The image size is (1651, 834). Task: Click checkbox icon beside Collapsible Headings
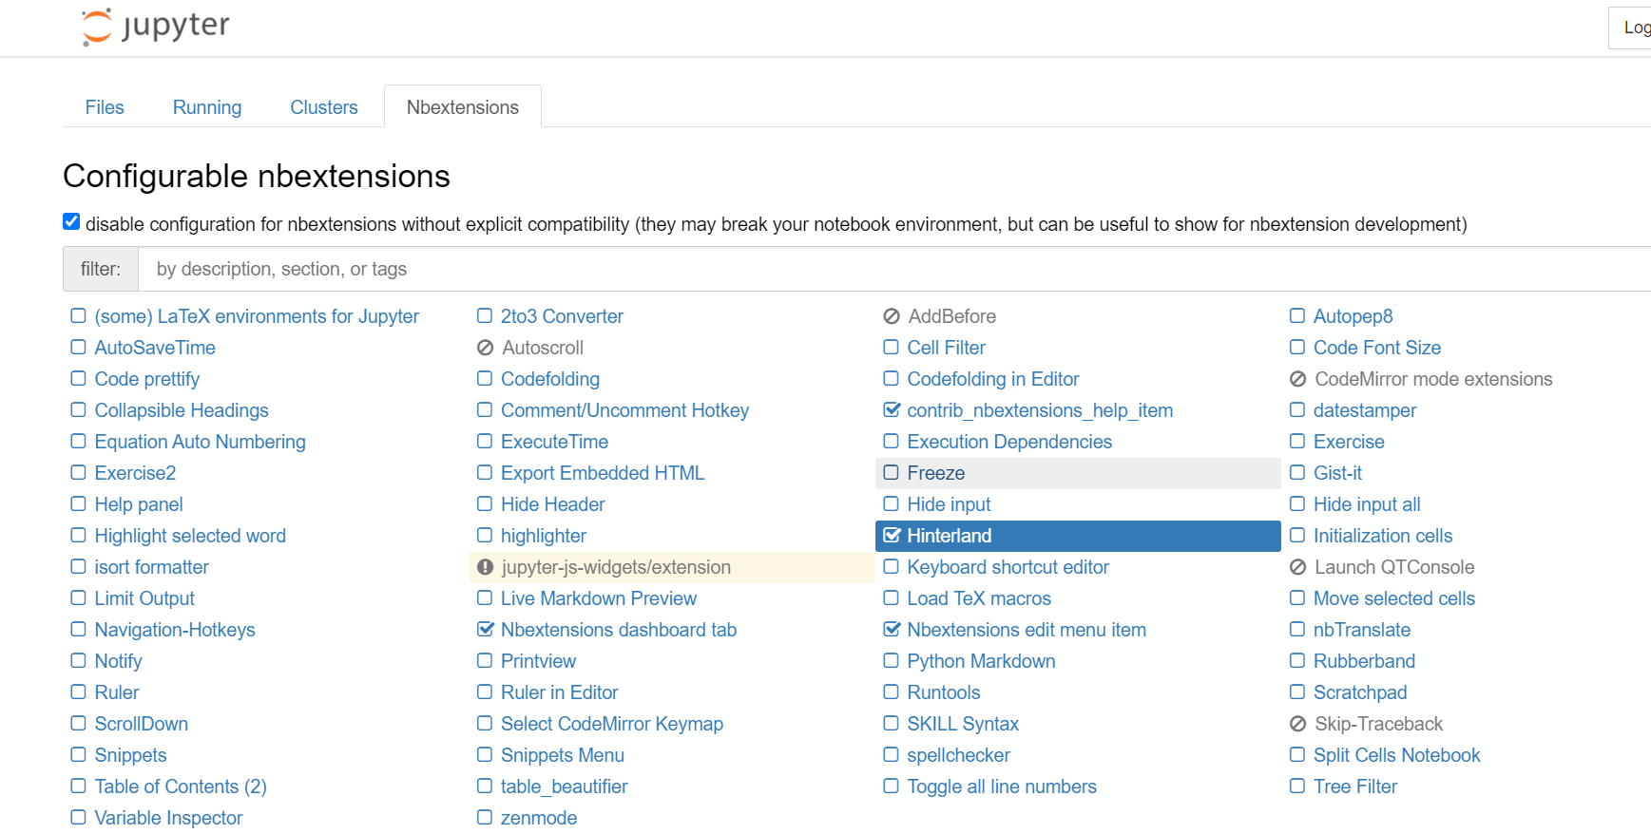[78, 409]
